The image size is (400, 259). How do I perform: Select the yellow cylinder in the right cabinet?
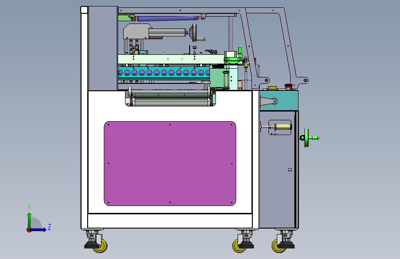[x=283, y=127]
